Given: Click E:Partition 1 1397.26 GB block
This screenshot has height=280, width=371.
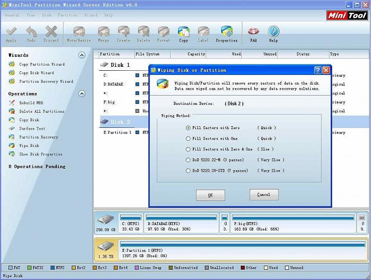Looking at the screenshot, I should (242, 250).
